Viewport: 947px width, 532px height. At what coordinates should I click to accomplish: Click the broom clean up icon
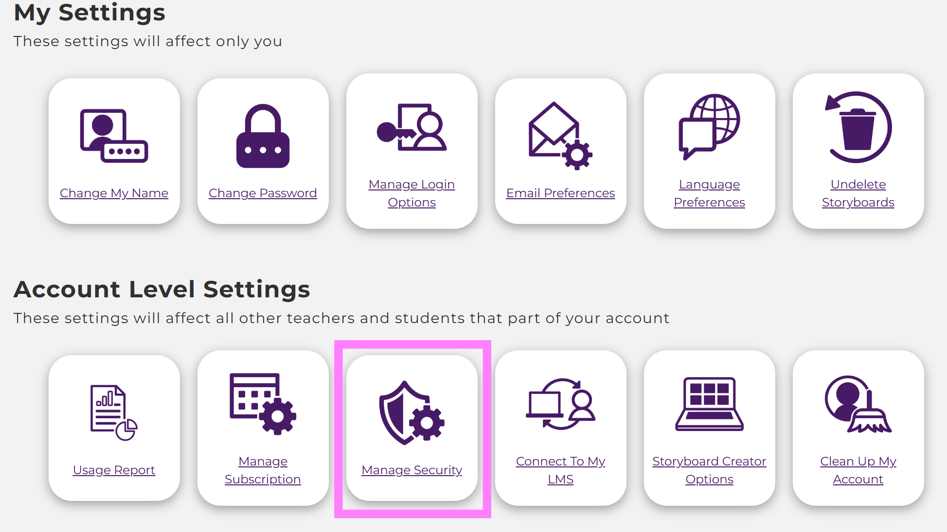858,404
